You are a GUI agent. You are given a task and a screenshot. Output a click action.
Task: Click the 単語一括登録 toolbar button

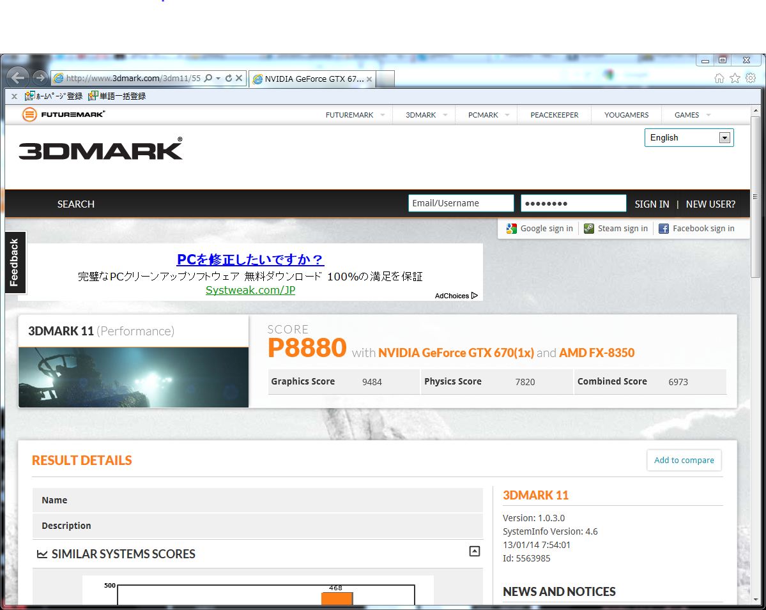pos(118,96)
